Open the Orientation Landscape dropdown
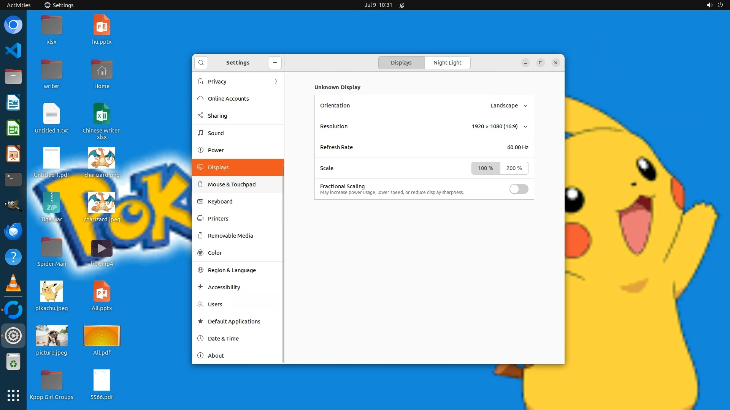This screenshot has width=730, height=410. click(509, 106)
